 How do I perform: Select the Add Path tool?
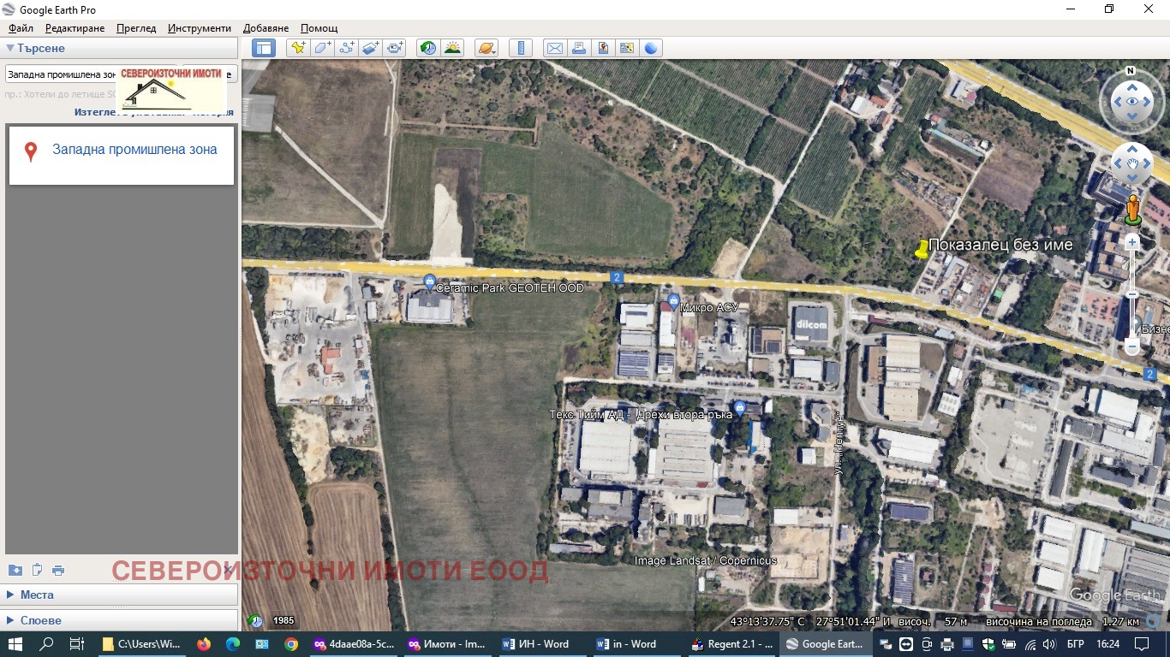coord(346,48)
